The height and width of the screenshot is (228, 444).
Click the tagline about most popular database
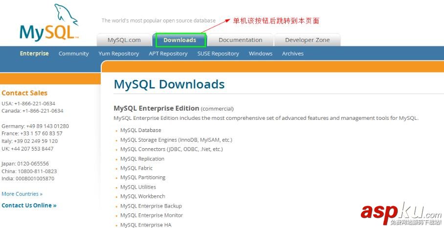coord(158,20)
